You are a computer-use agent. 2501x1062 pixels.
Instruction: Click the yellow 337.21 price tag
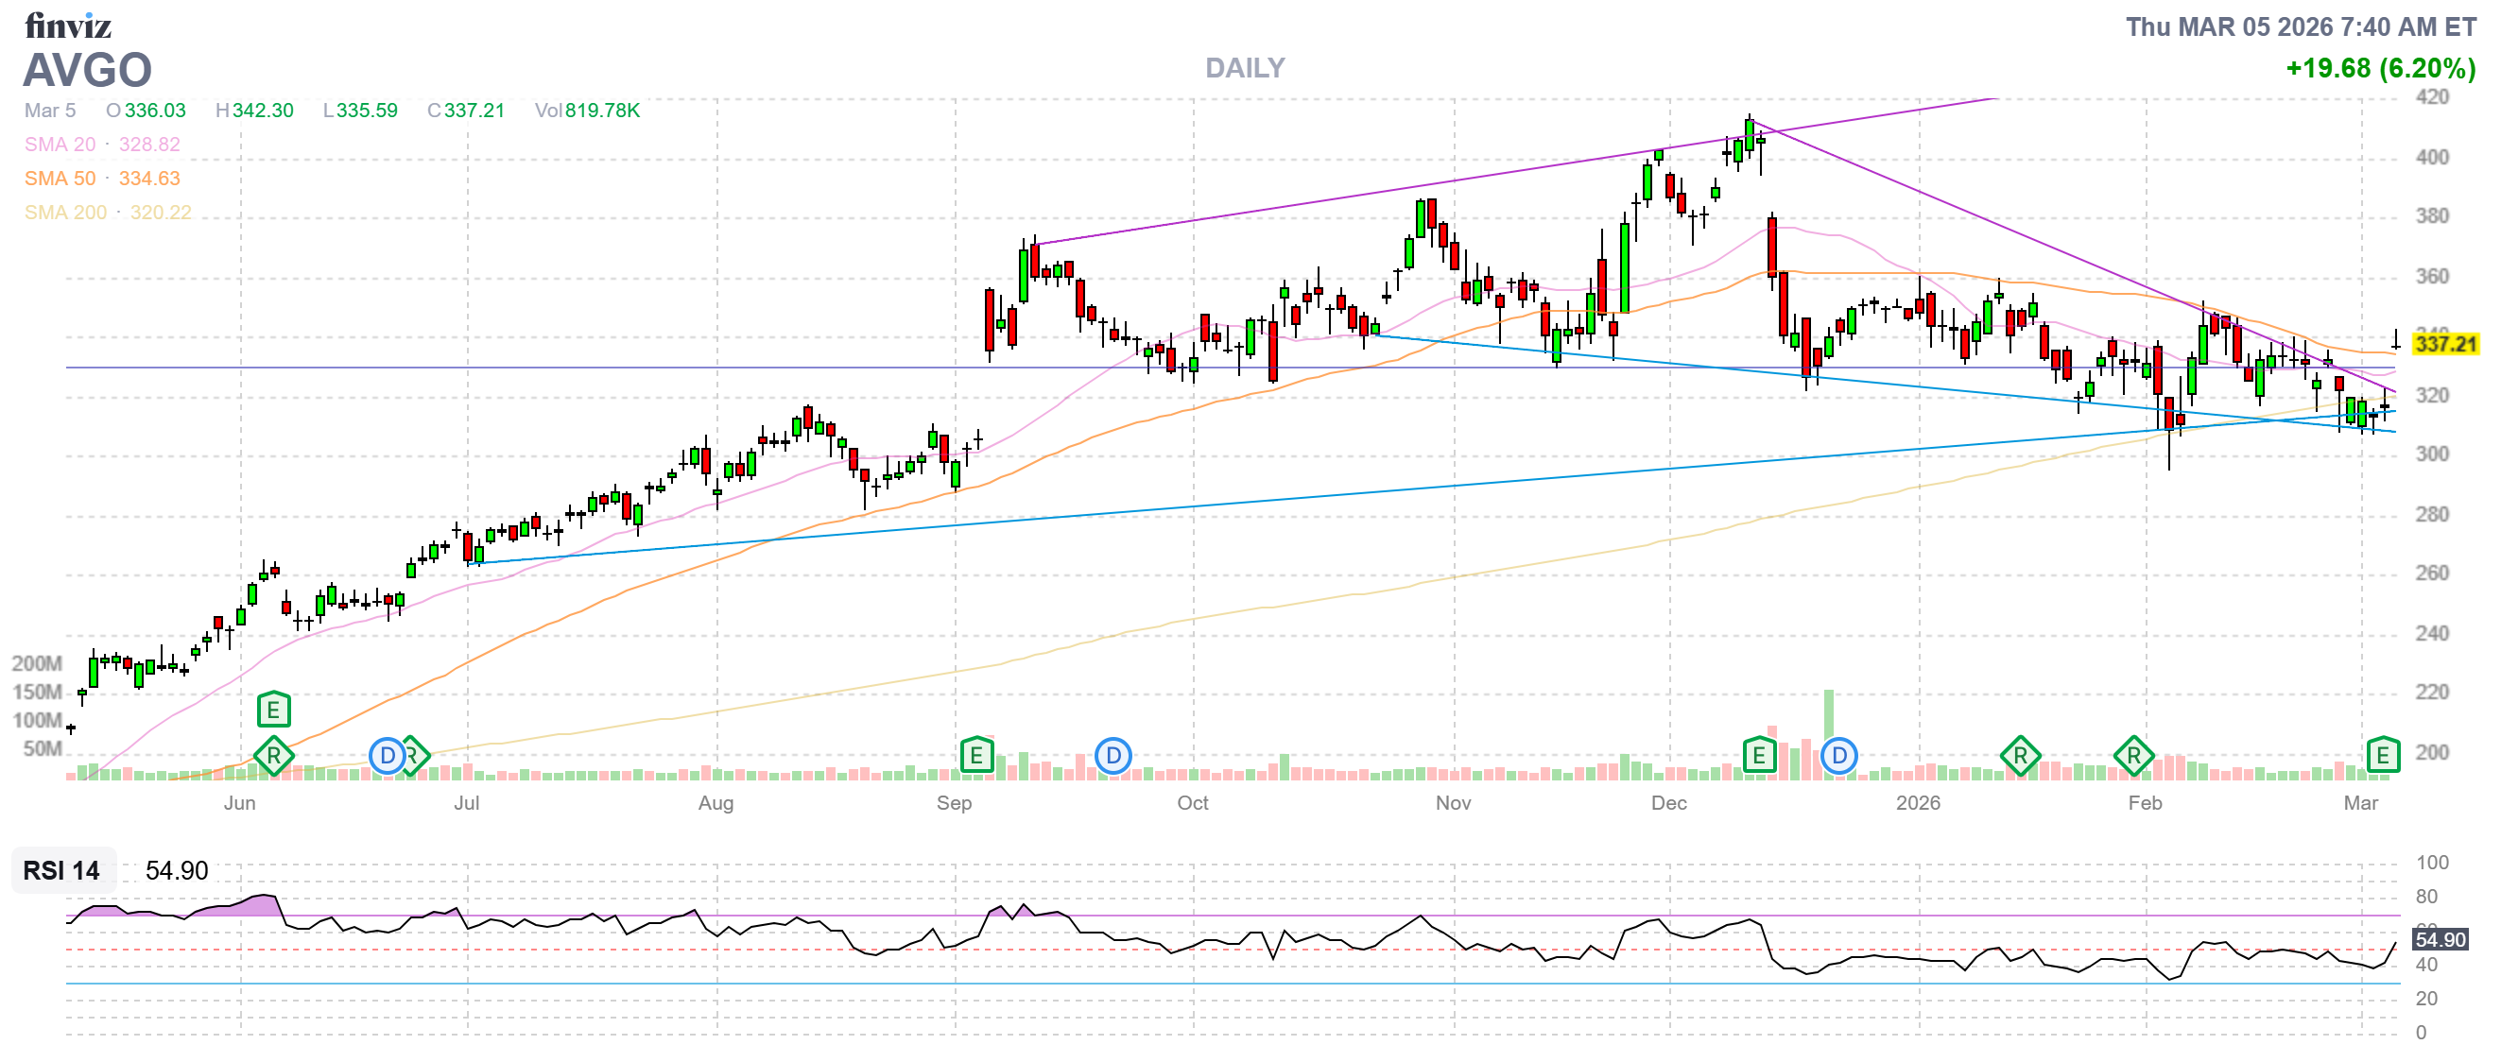coord(2445,345)
